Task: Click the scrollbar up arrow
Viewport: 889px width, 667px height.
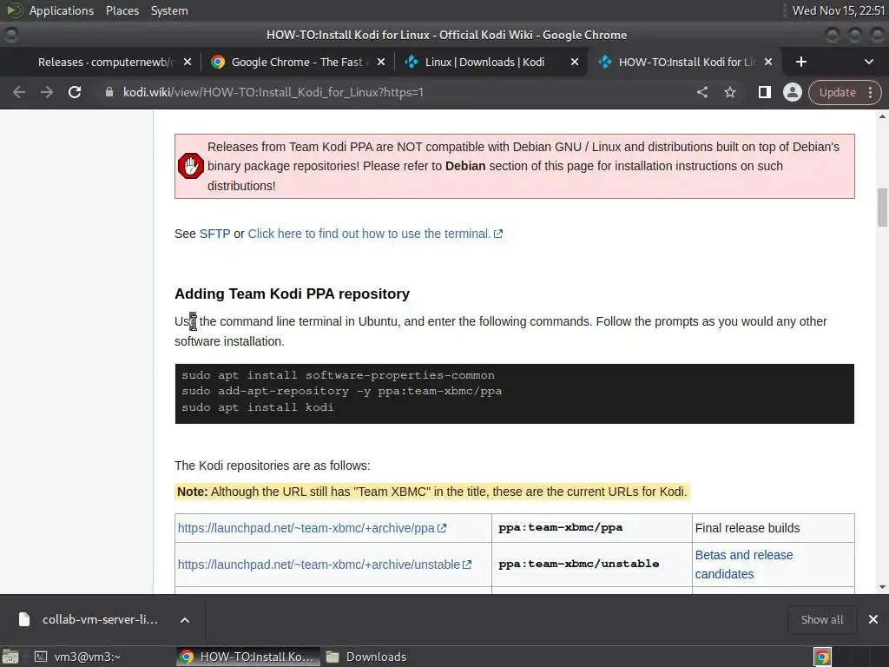Action: coord(882,116)
